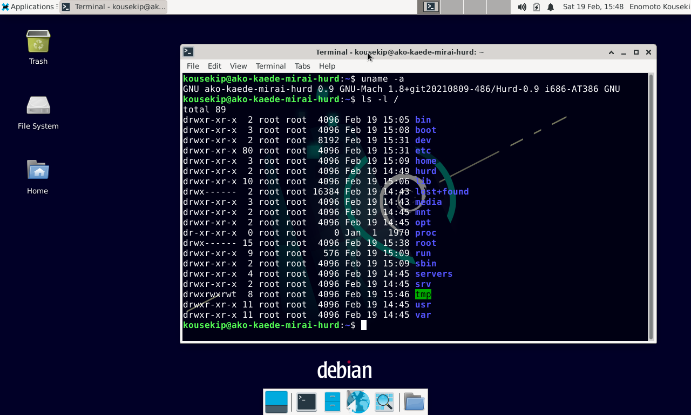
Task: Toggle notifications with the bell icon
Action: tap(550, 6)
